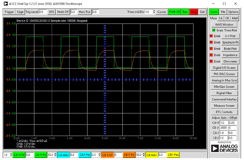
Task: Click the yellow CB mA/Div button
Action: pyautogui.click(x=152, y=155)
